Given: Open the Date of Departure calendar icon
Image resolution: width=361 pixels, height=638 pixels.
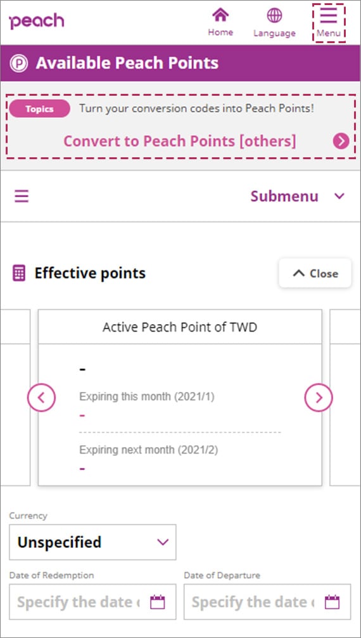Looking at the screenshot, I should (x=332, y=602).
